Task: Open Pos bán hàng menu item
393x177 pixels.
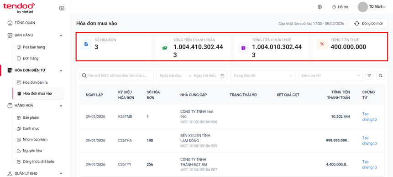Action: (x=34, y=47)
